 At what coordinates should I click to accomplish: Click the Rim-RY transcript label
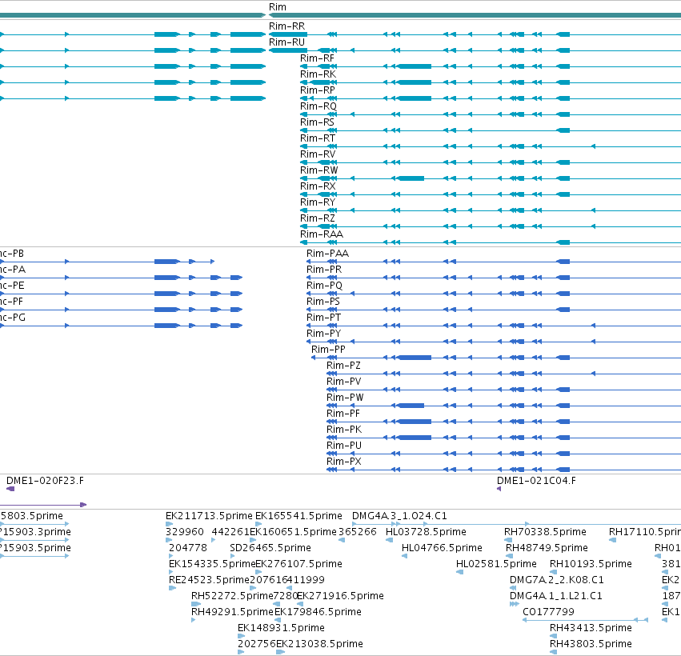click(318, 202)
